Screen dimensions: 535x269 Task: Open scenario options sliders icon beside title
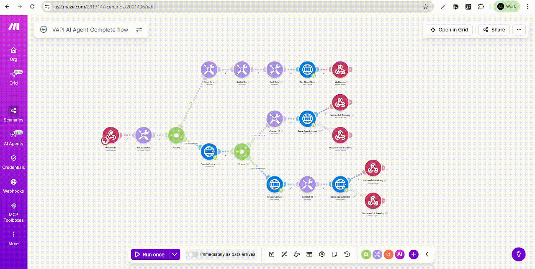139,30
